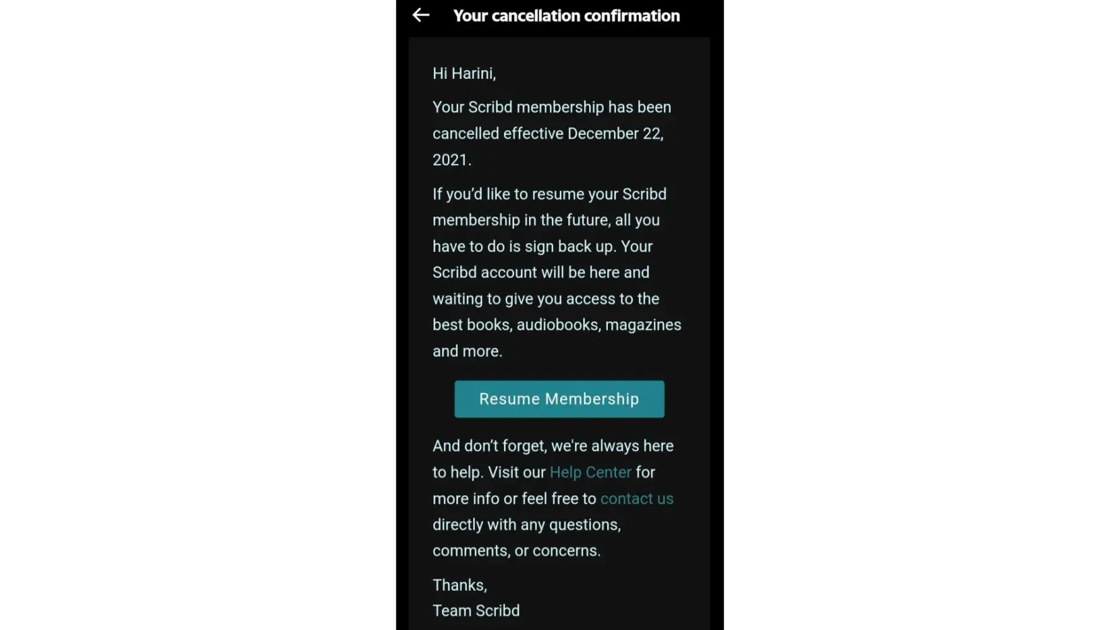Click the 'December 22,' cancellation date text
This screenshot has height=630, width=1120.
[x=615, y=134]
